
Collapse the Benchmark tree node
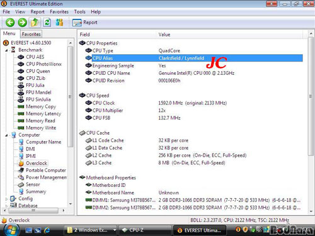tap(6, 50)
